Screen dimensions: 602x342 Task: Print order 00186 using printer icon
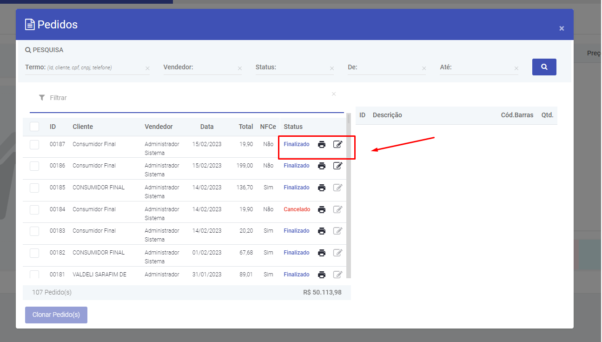click(x=322, y=166)
